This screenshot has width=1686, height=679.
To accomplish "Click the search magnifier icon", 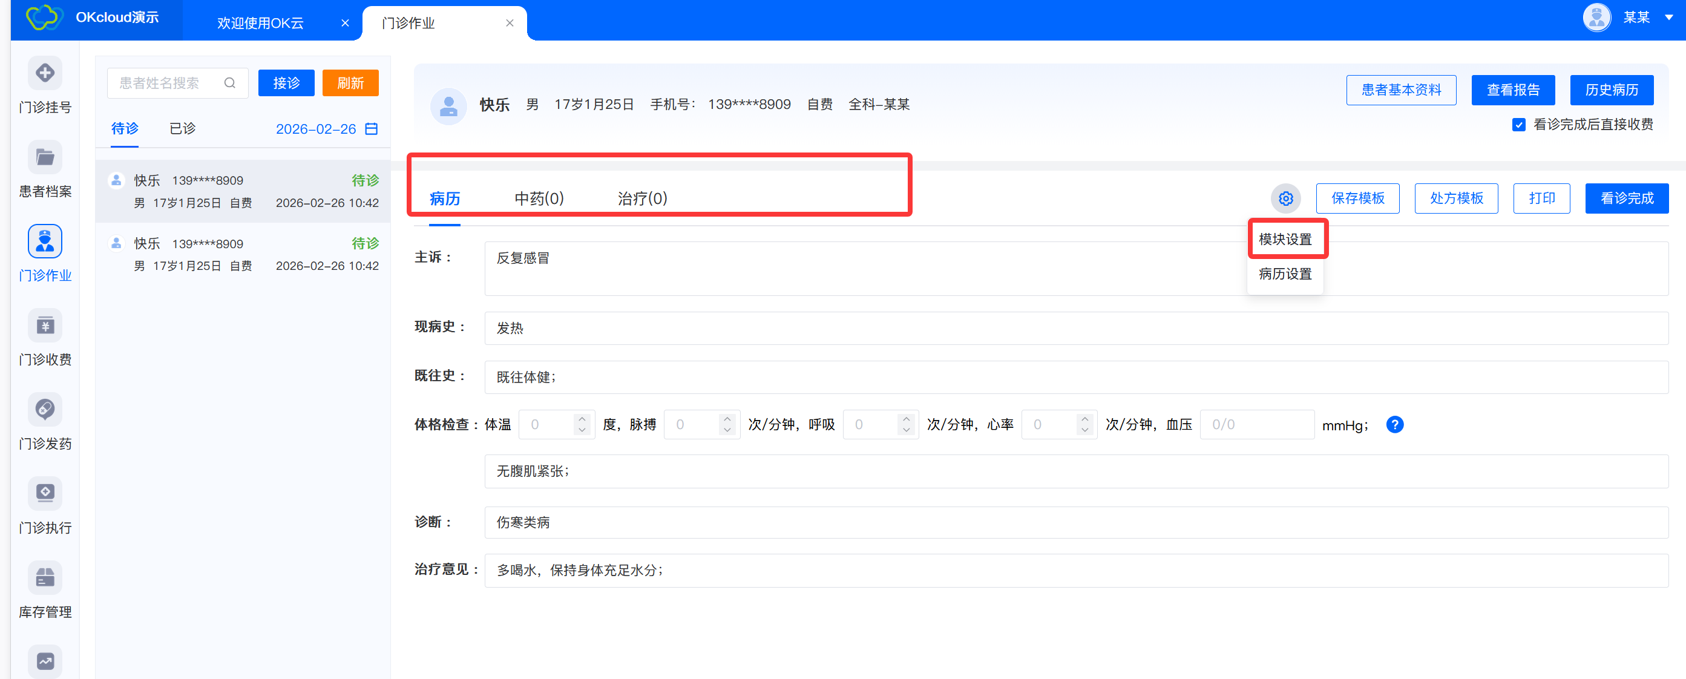I will coord(230,83).
